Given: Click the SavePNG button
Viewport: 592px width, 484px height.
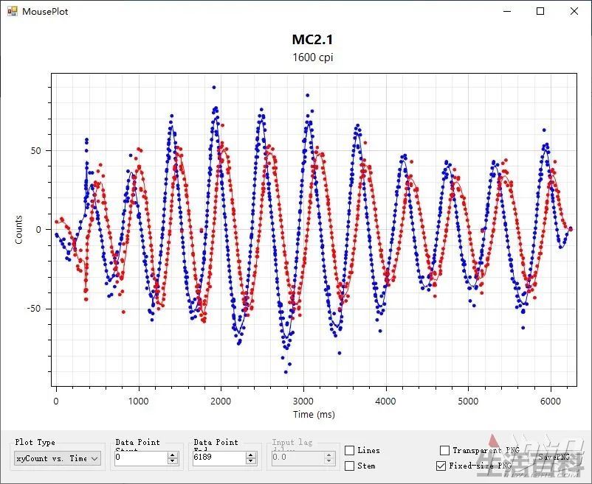Looking at the screenshot, I should pyautogui.click(x=554, y=457).
